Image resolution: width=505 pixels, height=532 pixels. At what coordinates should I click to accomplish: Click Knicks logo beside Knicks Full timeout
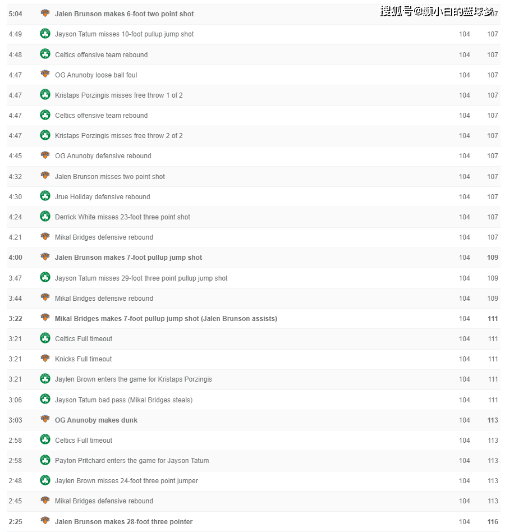click(x=45, y=358)
